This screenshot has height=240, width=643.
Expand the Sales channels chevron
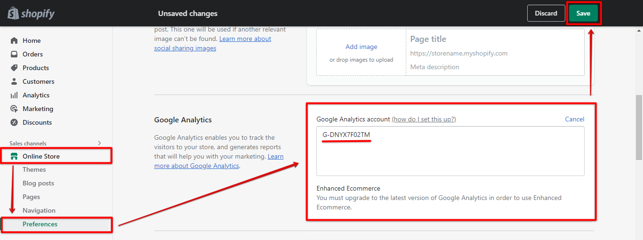pos(99,143)
